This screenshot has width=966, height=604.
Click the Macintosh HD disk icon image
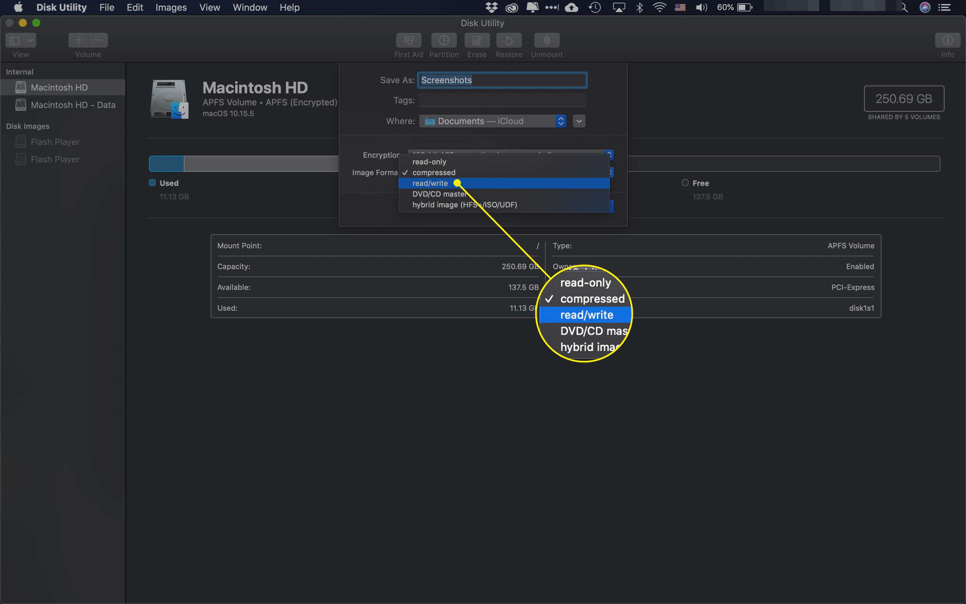tap(169, 99)
